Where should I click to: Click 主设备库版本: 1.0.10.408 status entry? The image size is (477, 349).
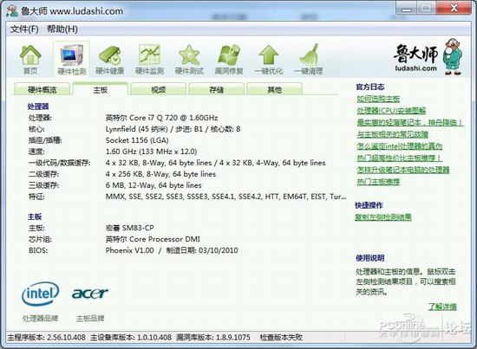[x=131, y=338]
